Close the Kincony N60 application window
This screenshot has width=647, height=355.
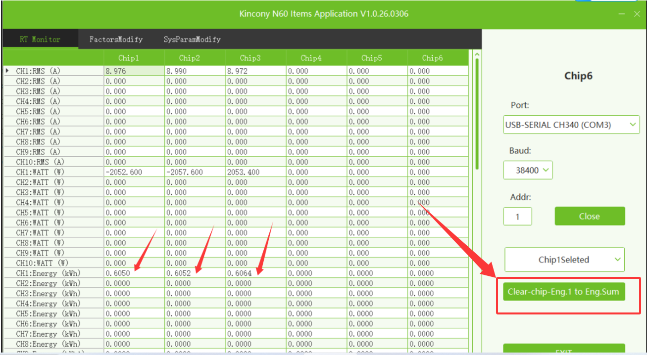pos(637,14)
